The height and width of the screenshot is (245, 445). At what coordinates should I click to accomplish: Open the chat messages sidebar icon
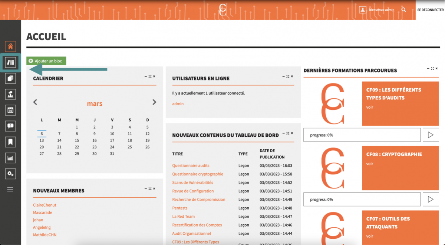10,126
